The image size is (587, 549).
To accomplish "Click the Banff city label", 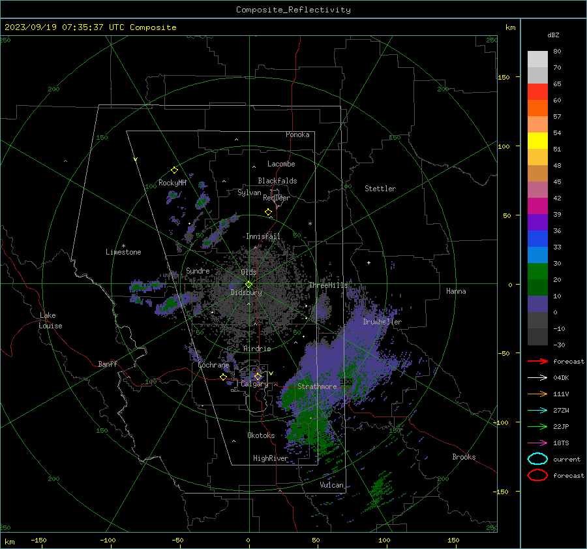I will [108, 364].
